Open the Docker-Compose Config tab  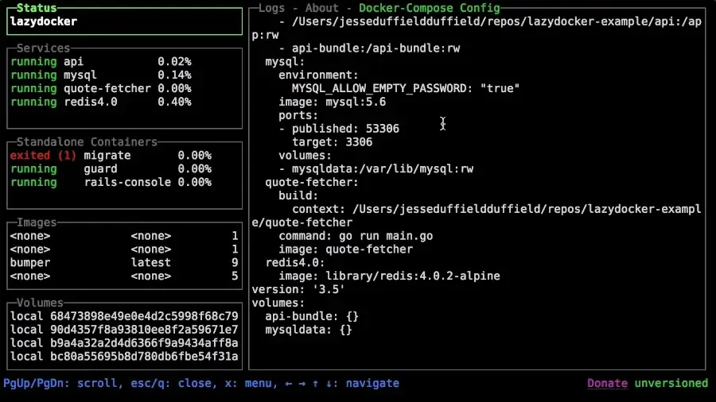pyautogui.click(x=430, y=8)
